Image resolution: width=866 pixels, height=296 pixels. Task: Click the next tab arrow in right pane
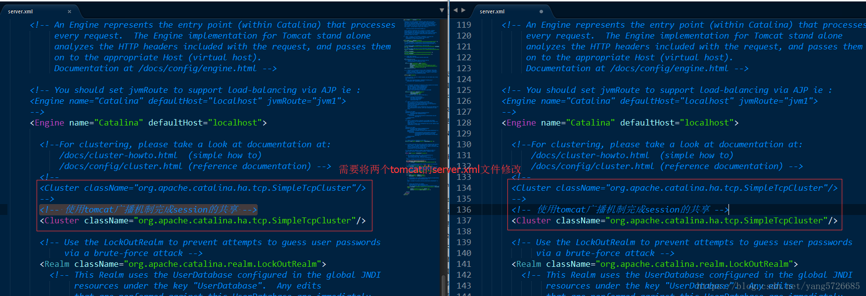click(x=463, y=10)
